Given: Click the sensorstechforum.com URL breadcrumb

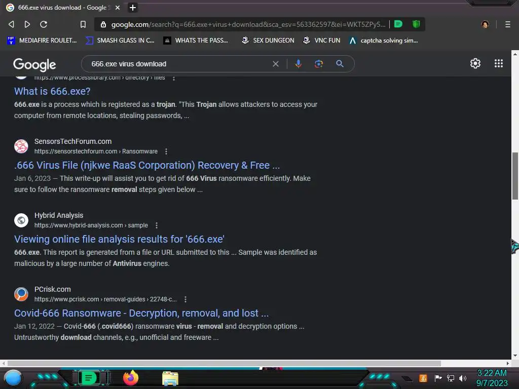Looking at the screenshot, I should [x=96, y=151].
